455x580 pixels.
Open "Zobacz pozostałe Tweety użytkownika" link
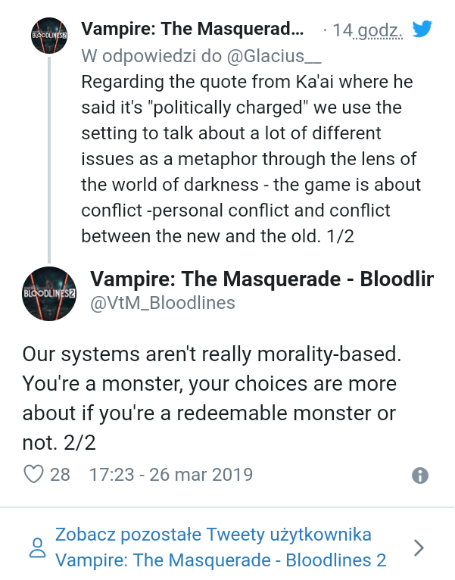click(213, 535)
